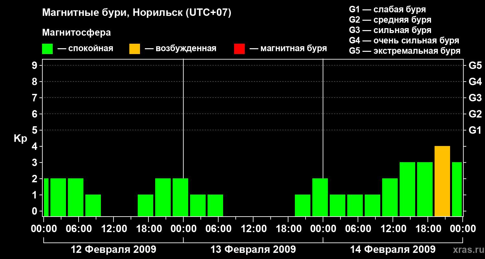Click 'G4 — очень сильная буря' description
Screen dimensions: 485x259
click(x=404, y=40)
